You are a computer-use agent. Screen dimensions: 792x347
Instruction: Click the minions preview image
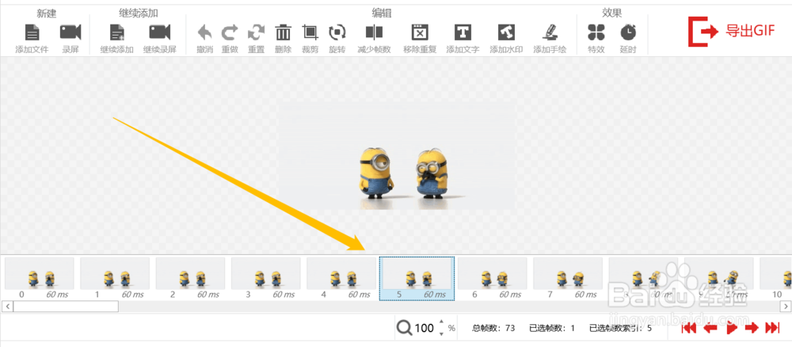pyautogui.click(x=398, y=155)
